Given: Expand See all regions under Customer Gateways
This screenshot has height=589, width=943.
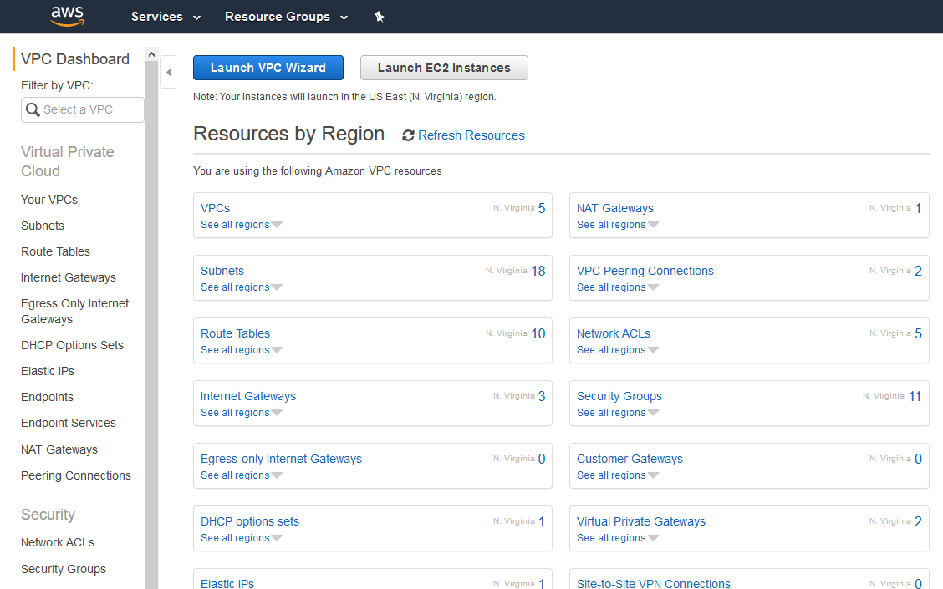Looking at the screenshot, I should tap(618, 475).
